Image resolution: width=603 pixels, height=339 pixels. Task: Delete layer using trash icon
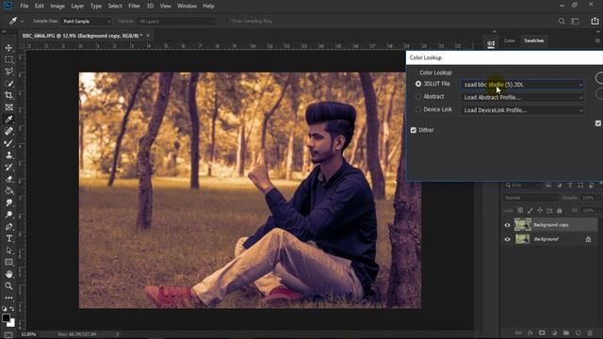pos(590,332)
